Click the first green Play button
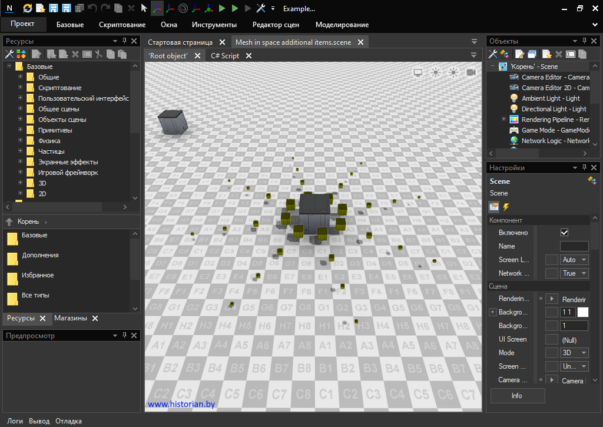This screenshot has width=603, height=427. [221, 8]
